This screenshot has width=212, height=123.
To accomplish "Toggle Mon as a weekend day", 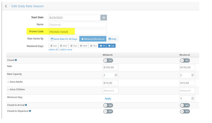I will [x=64, y=46].
